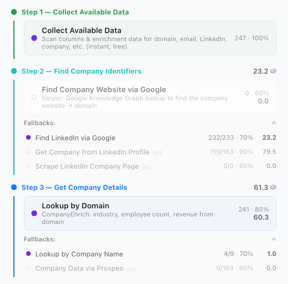Screen dimensions: 288x284
Task: Enable the Scrape LinkedIn Company Page fallback
Action: 28,166
